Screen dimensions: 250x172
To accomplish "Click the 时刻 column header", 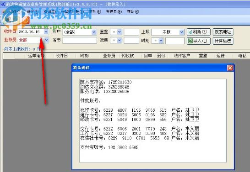I will (x=84, y=56).
